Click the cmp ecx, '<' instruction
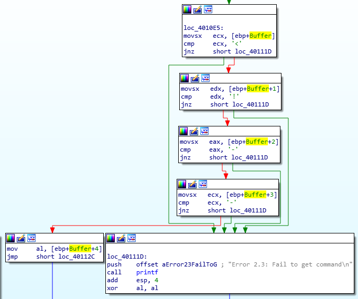358x299 pixels. (x=212, y=44)
